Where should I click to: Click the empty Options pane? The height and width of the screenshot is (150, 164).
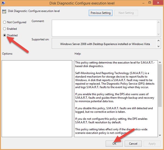(37, 99)
